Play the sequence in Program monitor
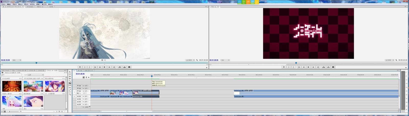The height and width of the screenshot is (116, 409). pyautogui.click(x=309, y=67)
